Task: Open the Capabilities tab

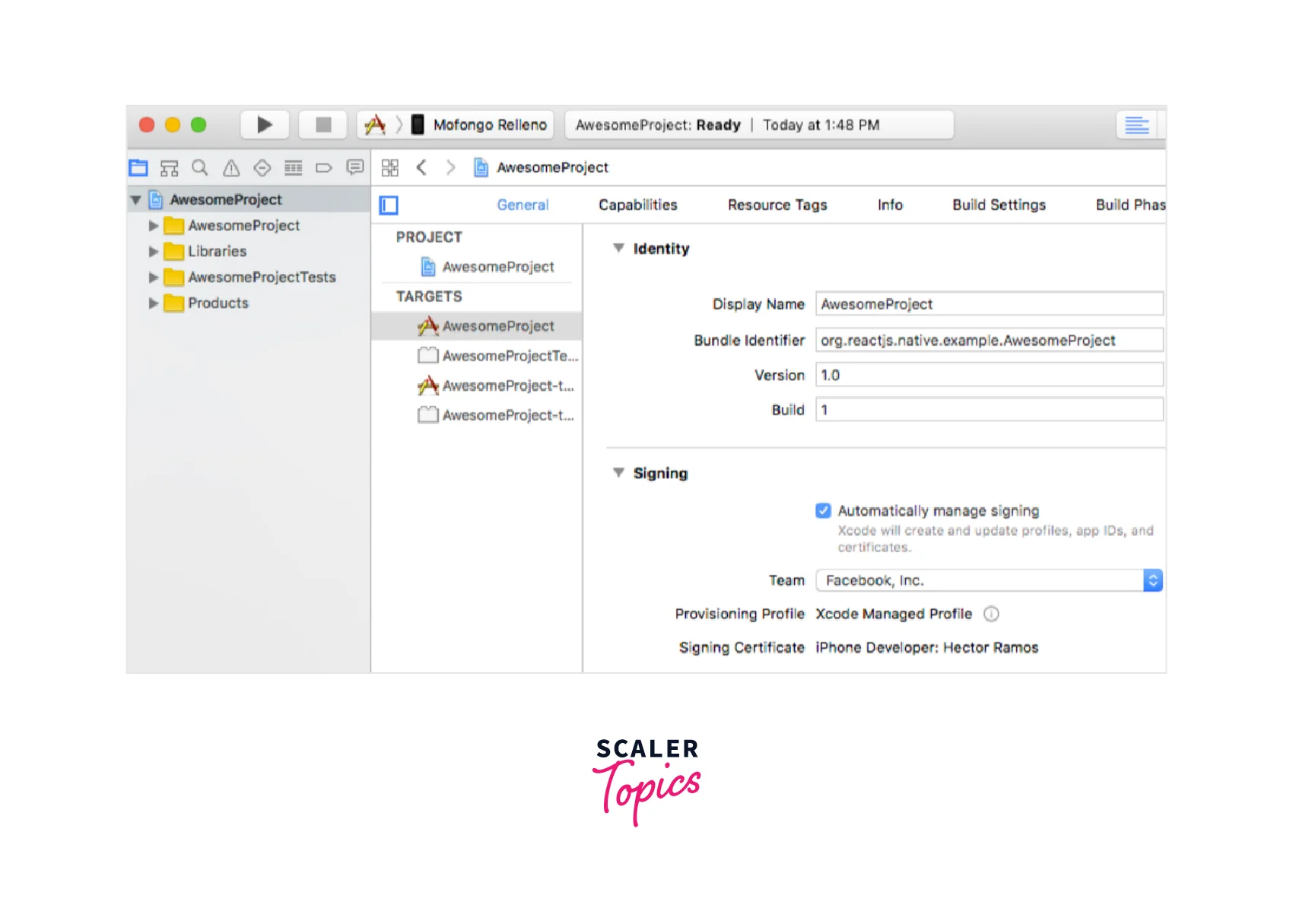Action: pos(637,205)
